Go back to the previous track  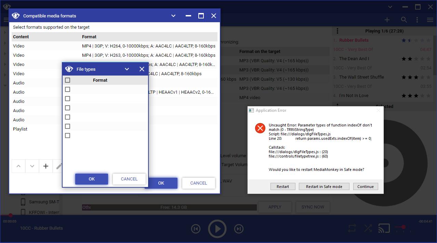pos(196,229)
